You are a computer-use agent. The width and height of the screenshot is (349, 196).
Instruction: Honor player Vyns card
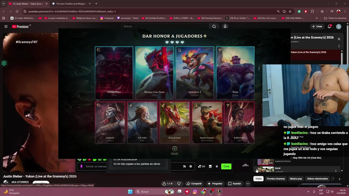(x=235, y=73)
